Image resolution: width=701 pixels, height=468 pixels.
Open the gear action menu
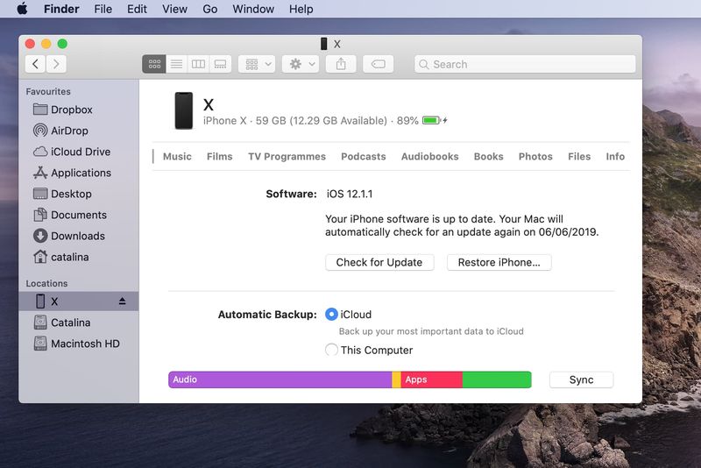[x=301, y=64]
